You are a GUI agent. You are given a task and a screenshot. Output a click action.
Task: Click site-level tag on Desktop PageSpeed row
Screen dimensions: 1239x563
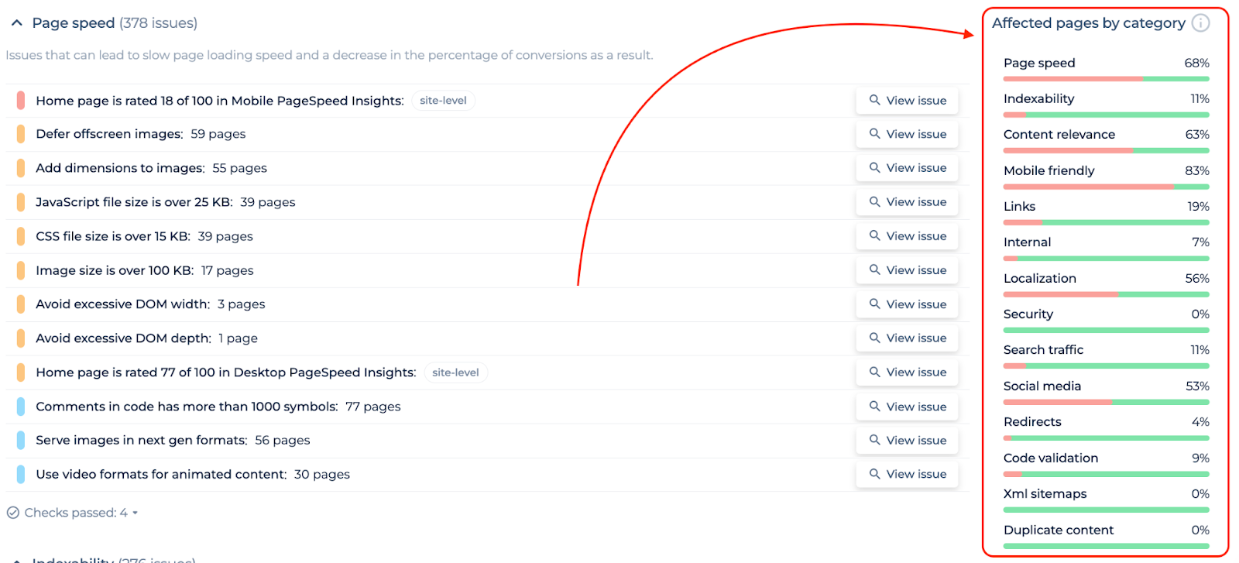455,372
